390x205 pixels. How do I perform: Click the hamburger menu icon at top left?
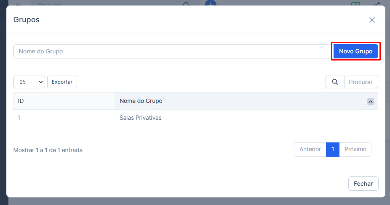point(18,4)
